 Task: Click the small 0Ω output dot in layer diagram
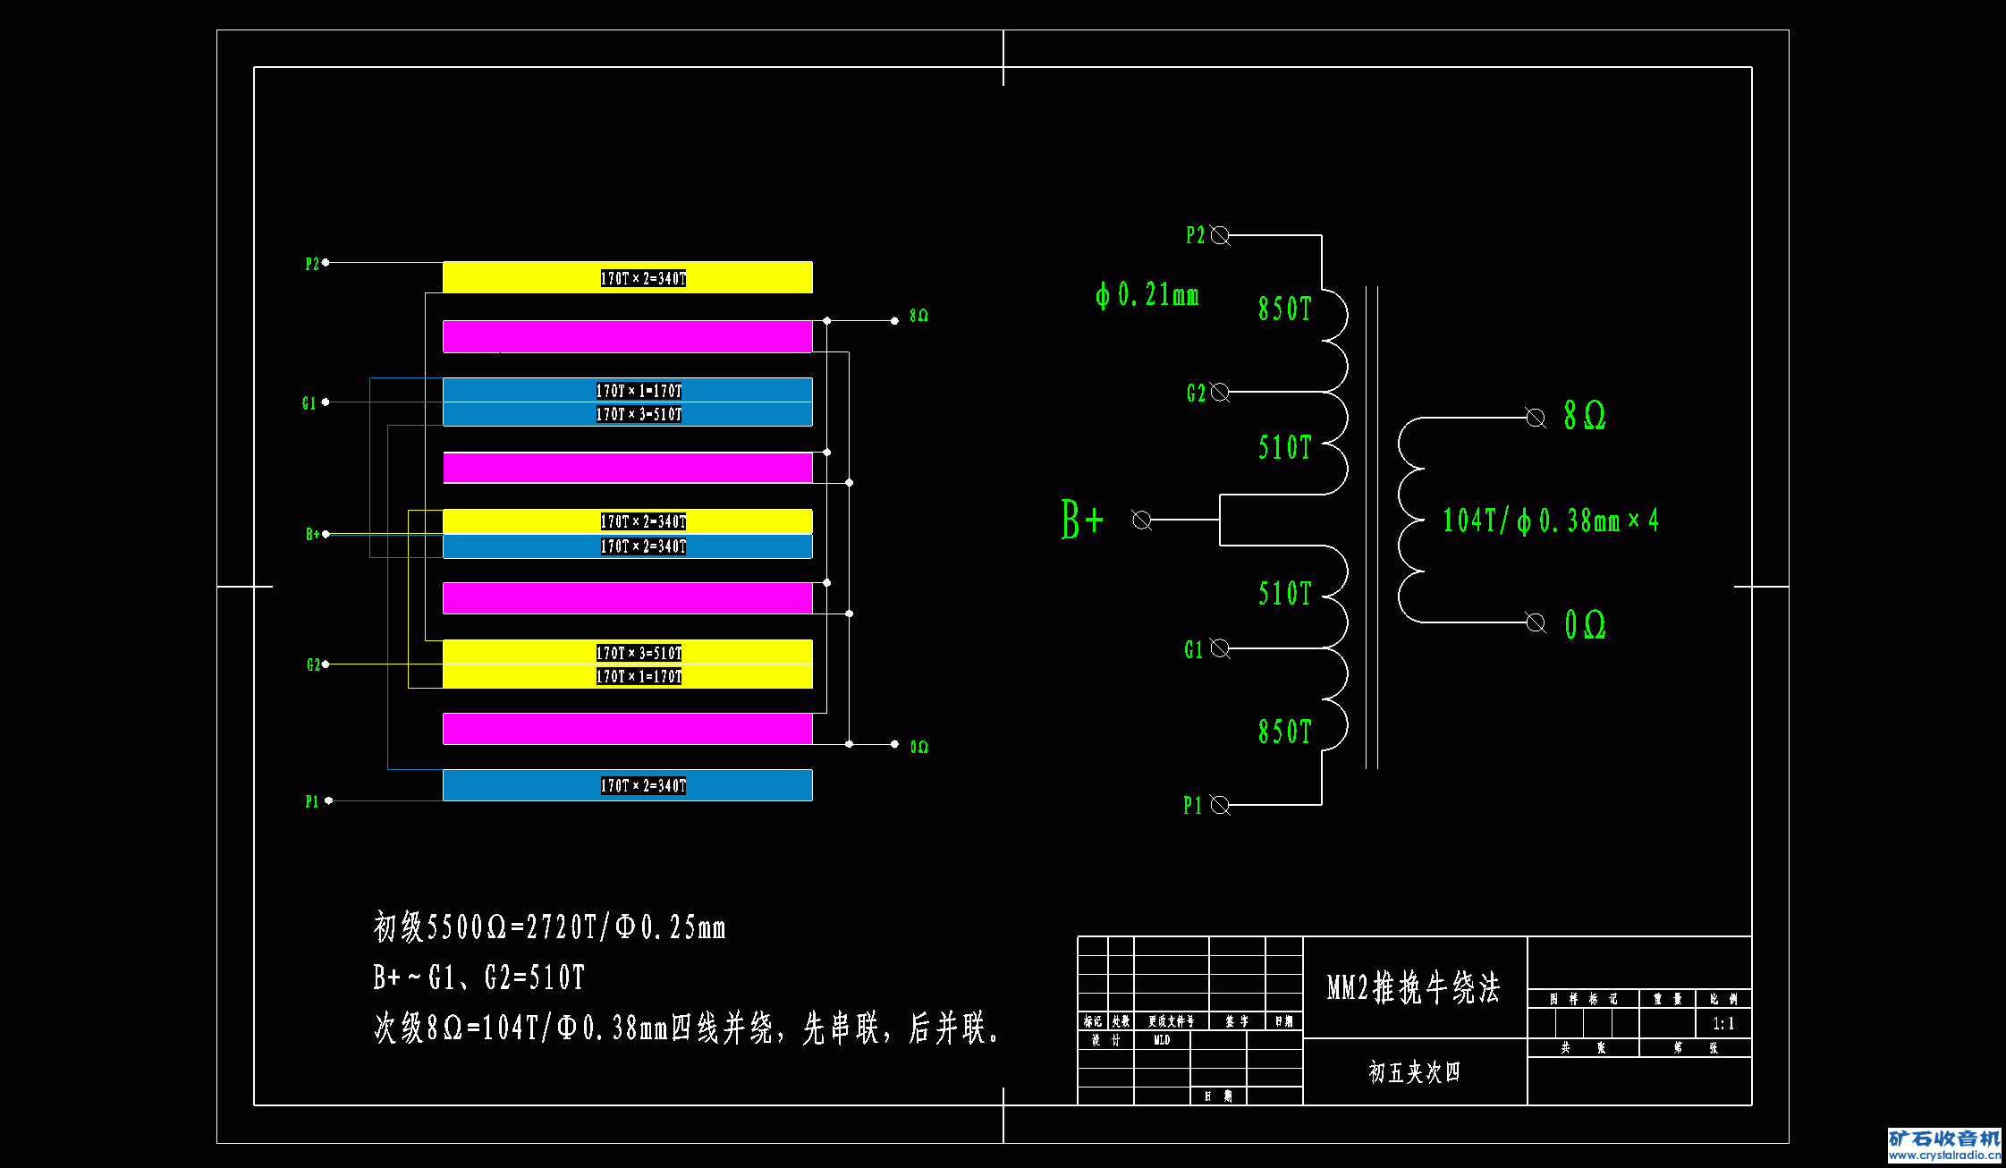coord(894,744)
